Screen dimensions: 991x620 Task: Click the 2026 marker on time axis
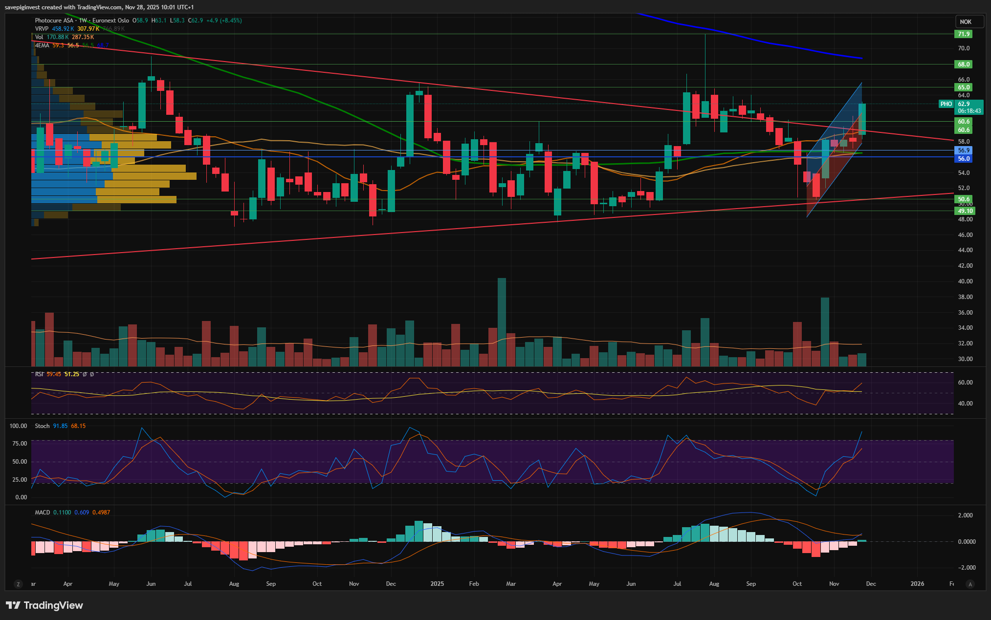pos(917,584)
